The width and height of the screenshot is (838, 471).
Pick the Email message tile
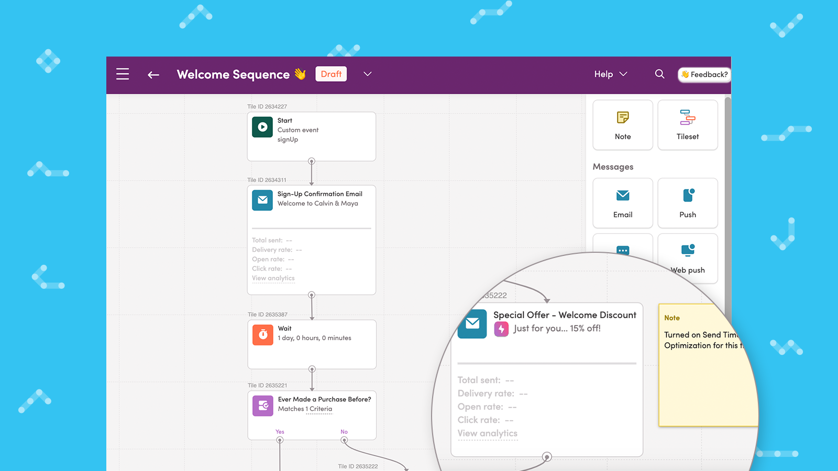(x=623, y=203)
